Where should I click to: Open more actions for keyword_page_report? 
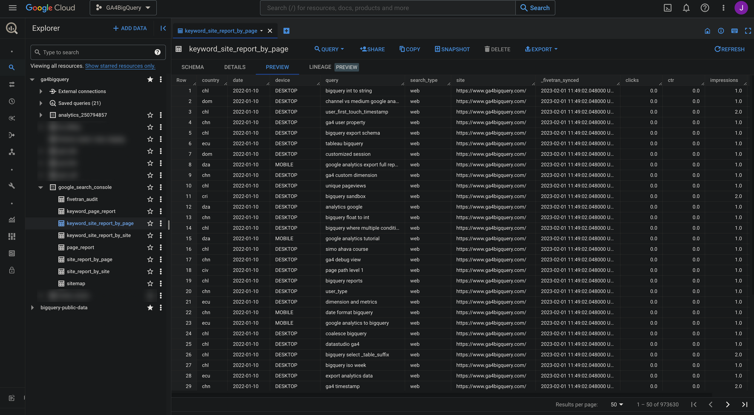click(161, 211)
